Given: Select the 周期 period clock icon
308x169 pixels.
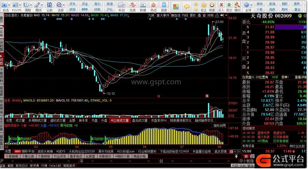Looking at the screenshot, I should tap(26, 5).
